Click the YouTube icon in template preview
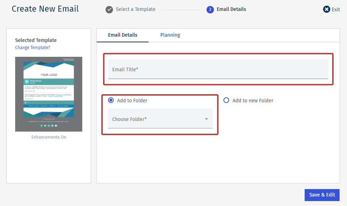Image resolution: width=347 pixels, height=206 pixels. 56,126
